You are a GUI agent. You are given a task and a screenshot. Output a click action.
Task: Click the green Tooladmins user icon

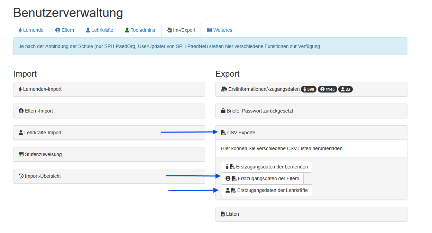[x=127, y=30]
